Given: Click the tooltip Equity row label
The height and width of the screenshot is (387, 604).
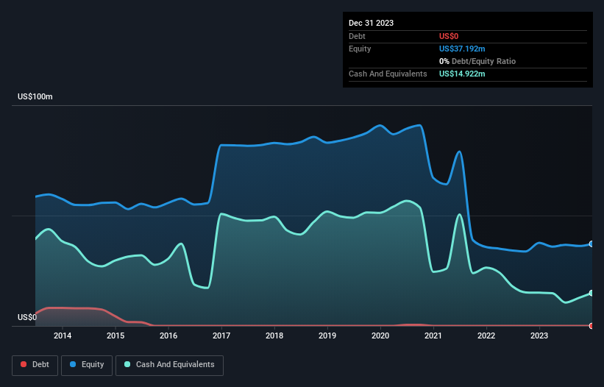Looking at the screenshot, I should pyautogui.click(x=360, y=49).
